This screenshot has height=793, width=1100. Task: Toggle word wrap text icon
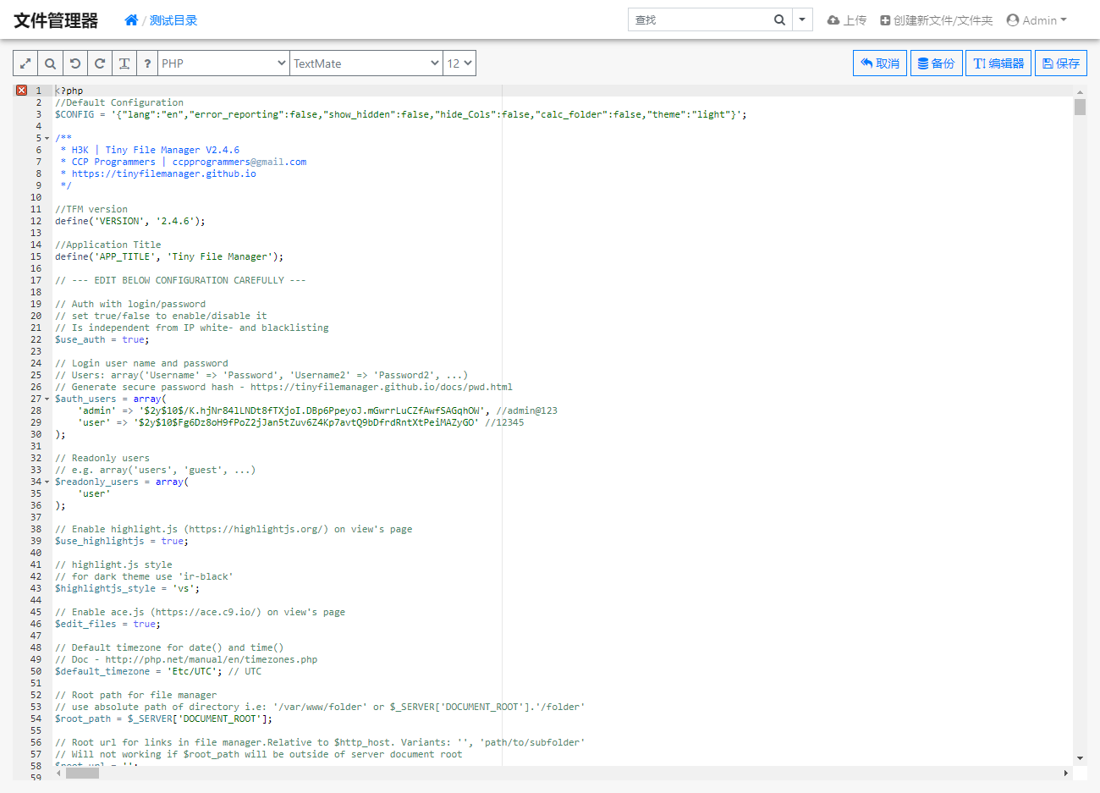pos(124,63)
